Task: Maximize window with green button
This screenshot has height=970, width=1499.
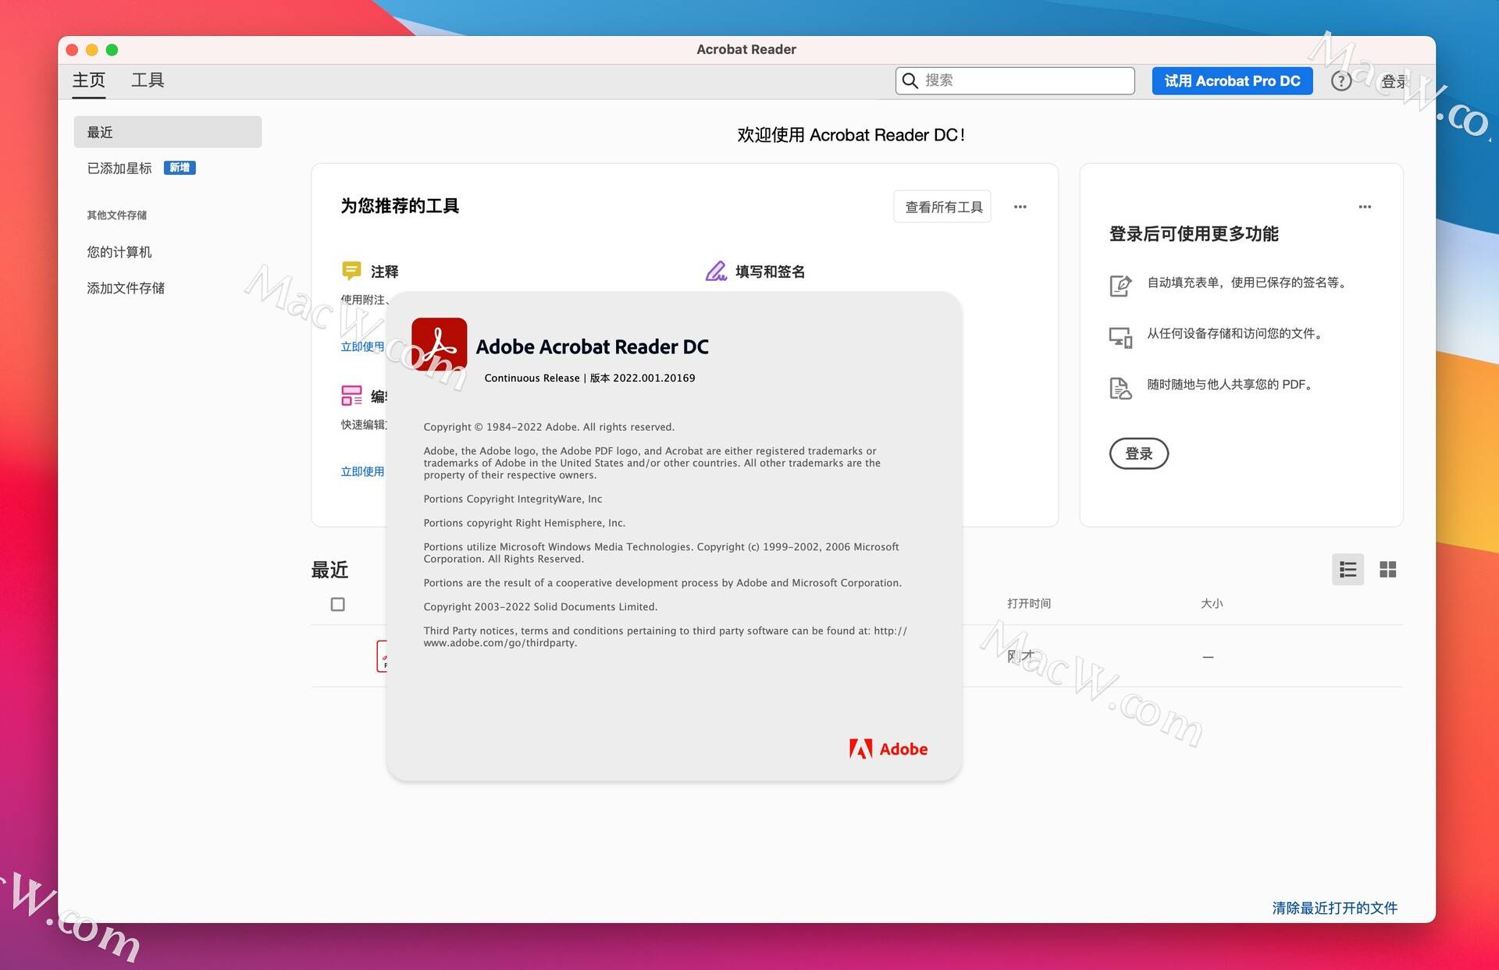Action: [x=112, y=50]
